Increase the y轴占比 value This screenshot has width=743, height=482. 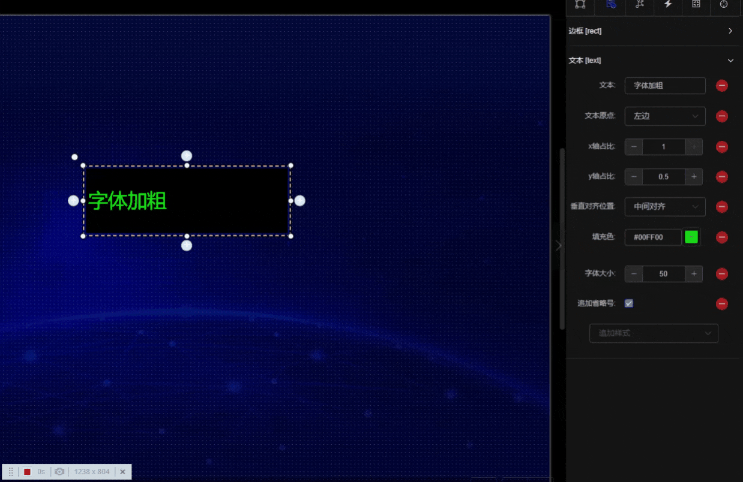click(x=694, y=177)
